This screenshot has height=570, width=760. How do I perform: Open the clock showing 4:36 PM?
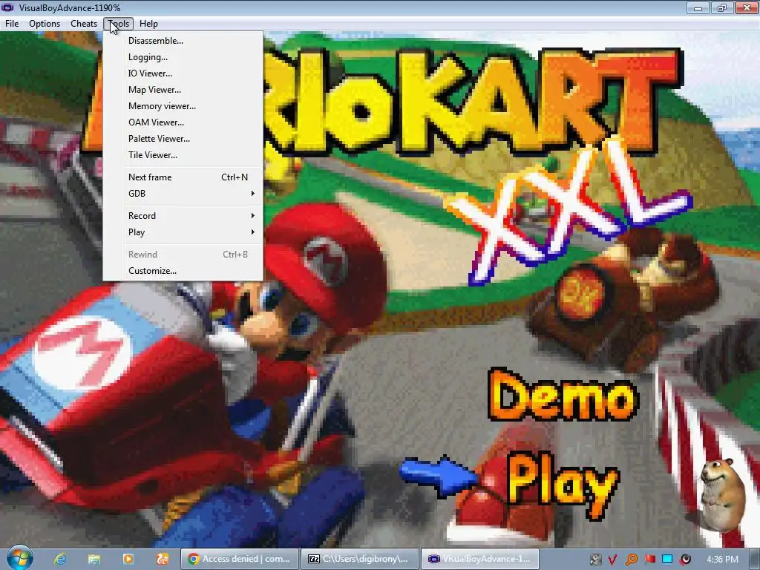coord(723,560)
